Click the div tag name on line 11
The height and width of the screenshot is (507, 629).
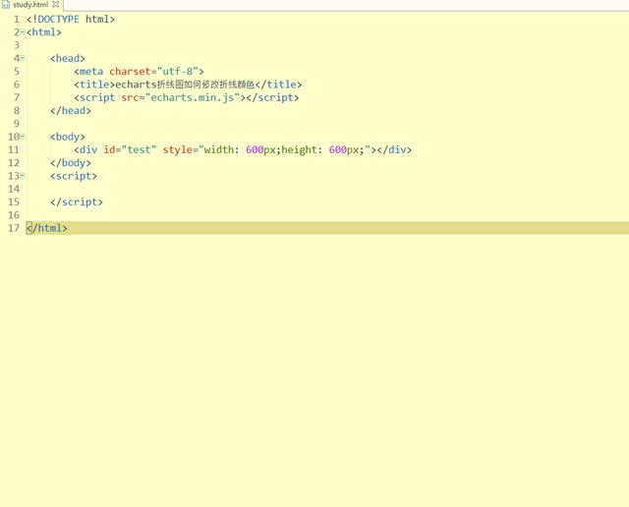(x=88, y=149)
